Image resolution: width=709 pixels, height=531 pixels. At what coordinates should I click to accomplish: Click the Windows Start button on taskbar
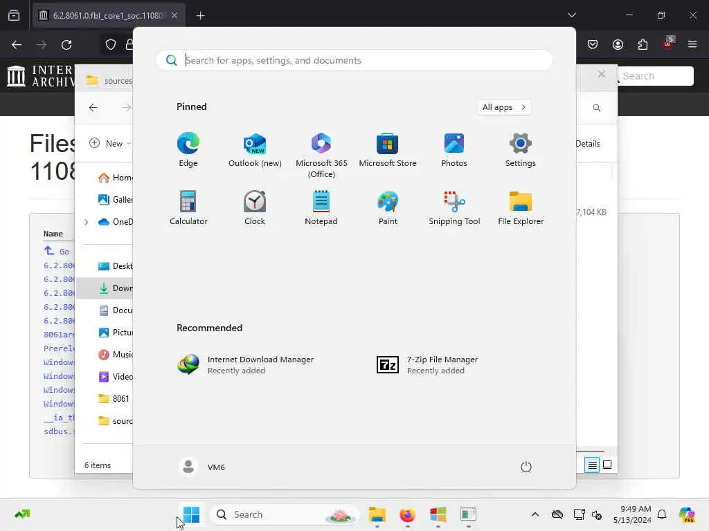pos(191,514)
